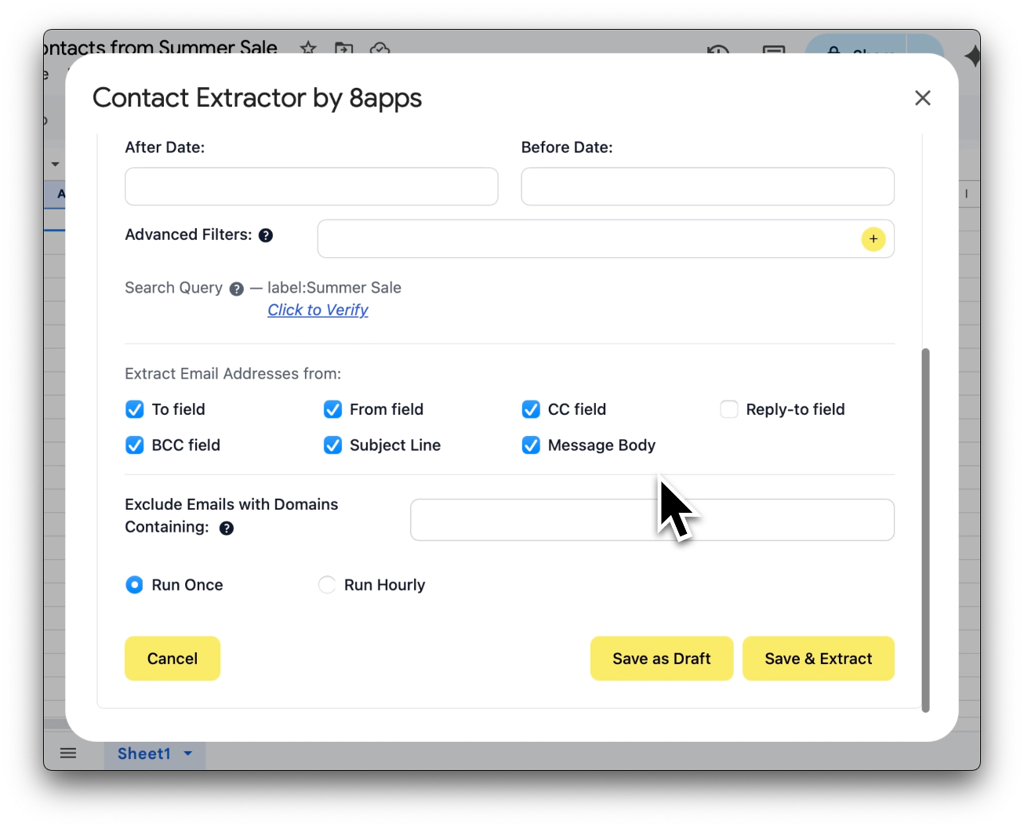Show help for Exclude Emails with Domains
The image size is (1024, 828).
pyautogui.click(x=227, y=528)
